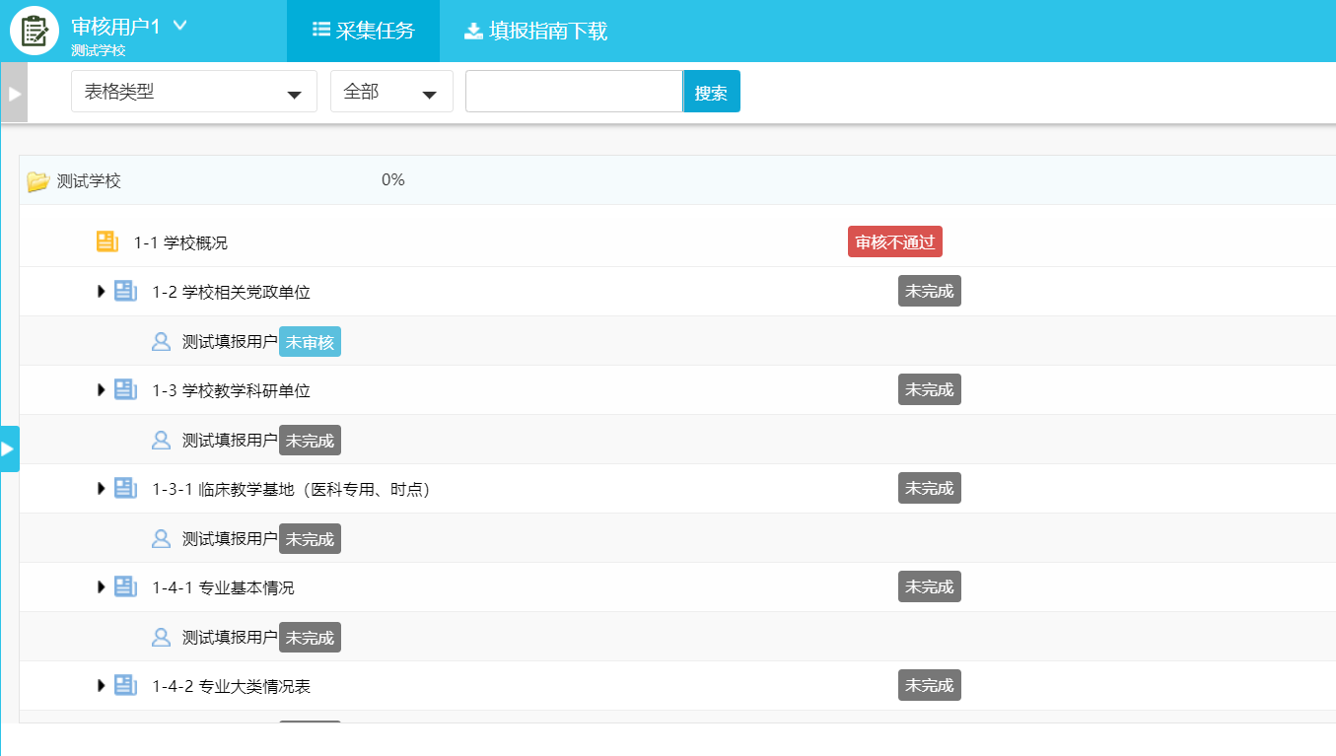The image size is (1336, 756).
Task: Click the yellow form icon beside 1-1 学校概况
Action: pyautogui.click(x=107, y=241)
